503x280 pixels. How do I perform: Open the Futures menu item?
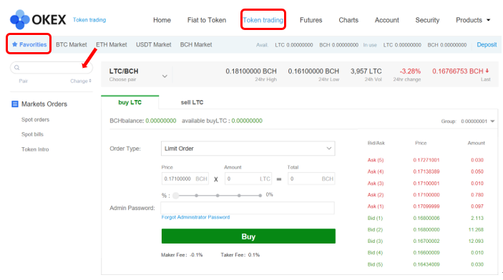coord(311,20)
